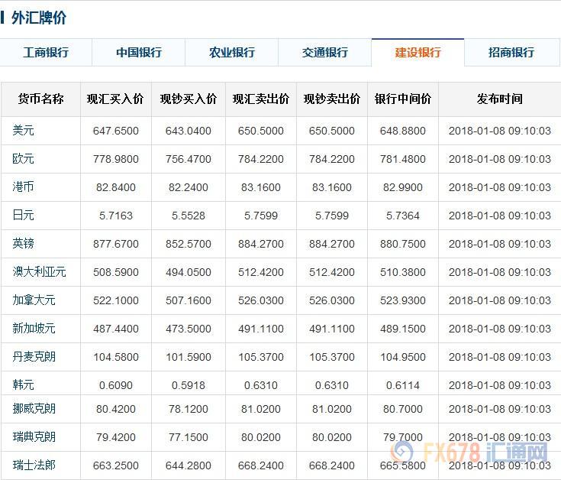Click the 发布时间 column header

(x=500, y=99)
